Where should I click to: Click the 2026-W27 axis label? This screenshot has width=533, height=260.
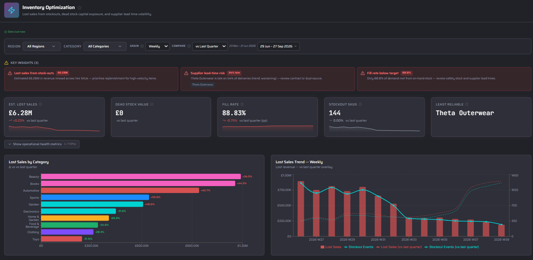316,240
